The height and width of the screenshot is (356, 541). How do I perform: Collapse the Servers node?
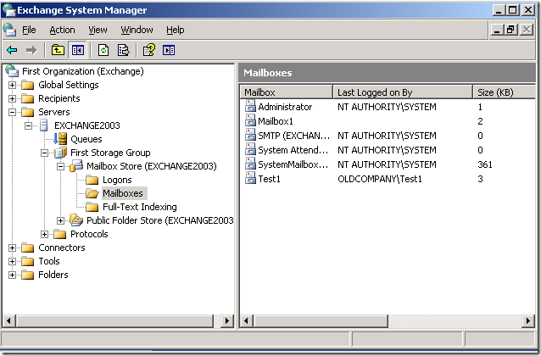12,112
